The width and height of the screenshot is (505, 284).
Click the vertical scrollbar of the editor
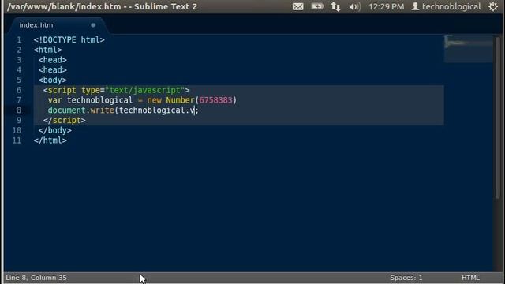click(498, 118)
